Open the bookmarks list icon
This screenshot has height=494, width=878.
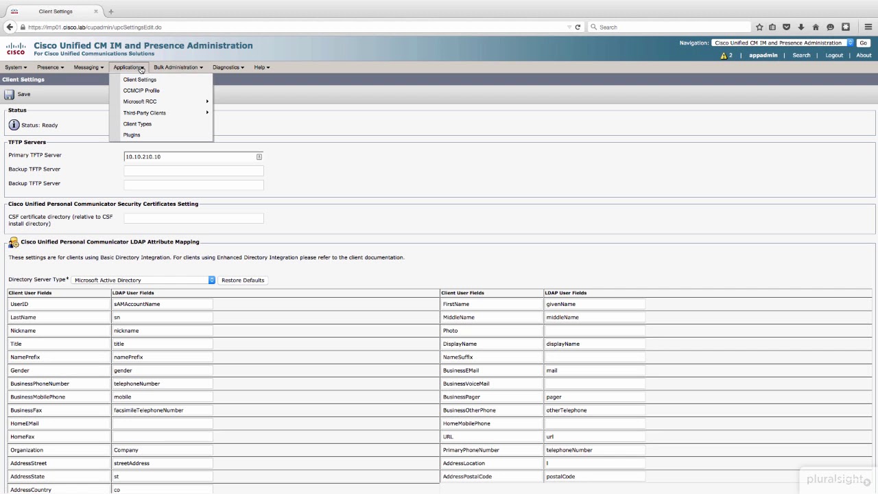(x=772, y=27)
